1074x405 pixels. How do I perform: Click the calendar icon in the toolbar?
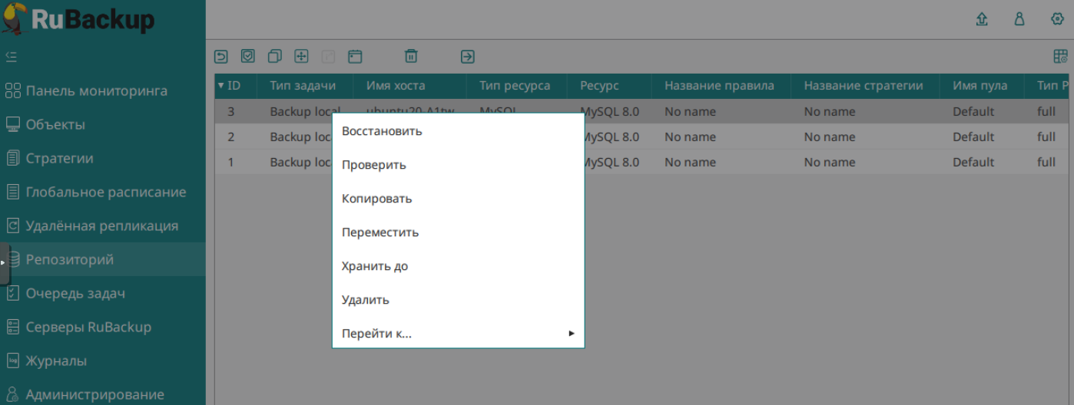354,56
